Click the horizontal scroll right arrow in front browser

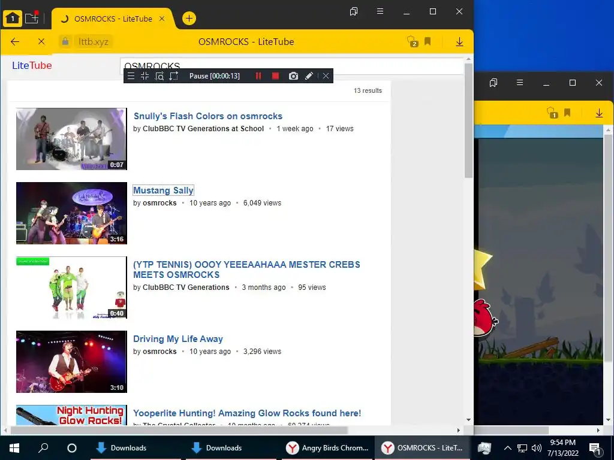click(459, 430)
